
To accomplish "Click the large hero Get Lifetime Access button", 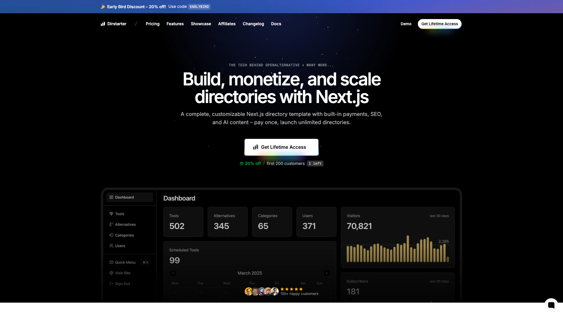I will click(281, 147).
